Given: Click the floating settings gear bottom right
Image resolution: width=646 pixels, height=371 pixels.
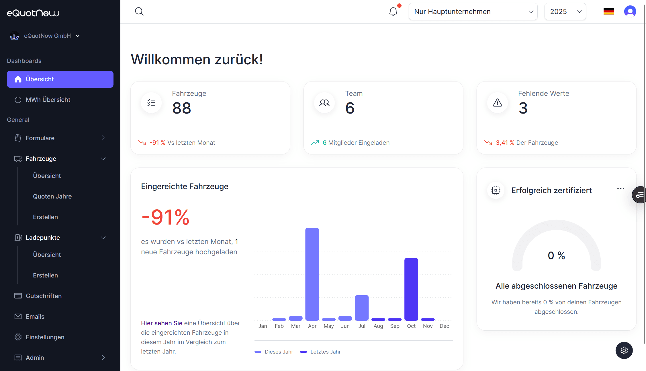Looking at the screenshot, I should coord(624,350).
